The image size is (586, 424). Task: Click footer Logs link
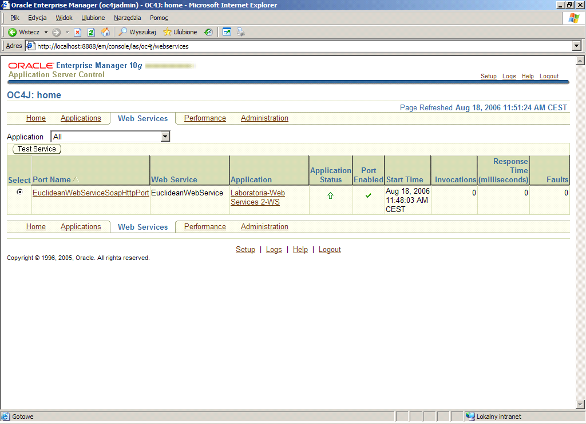pos(274,249)
